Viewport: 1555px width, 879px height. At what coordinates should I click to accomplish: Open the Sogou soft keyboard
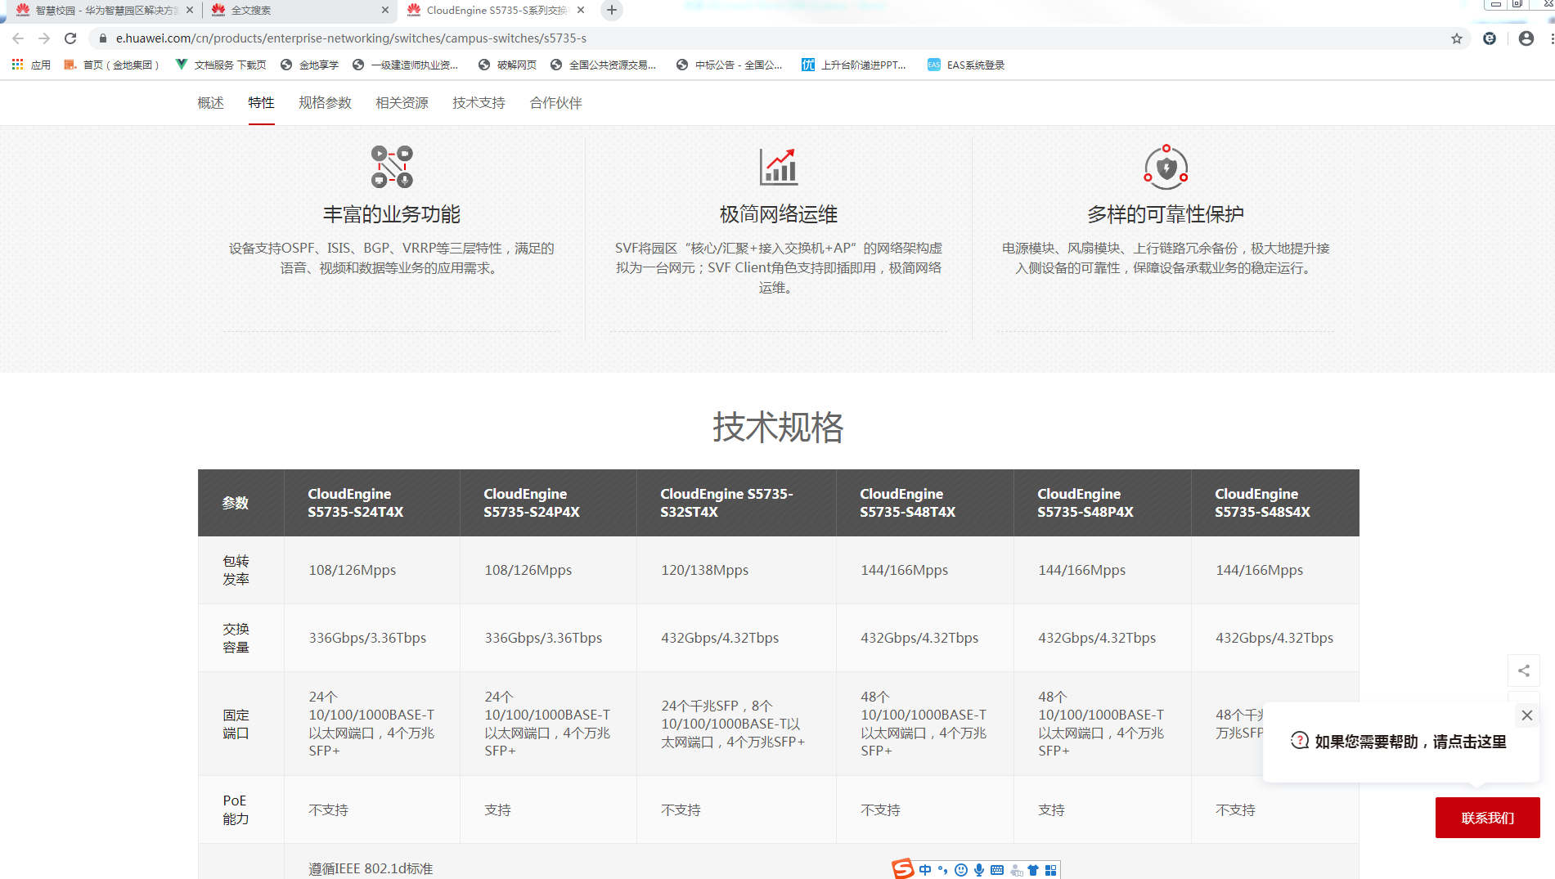[997, 870]
